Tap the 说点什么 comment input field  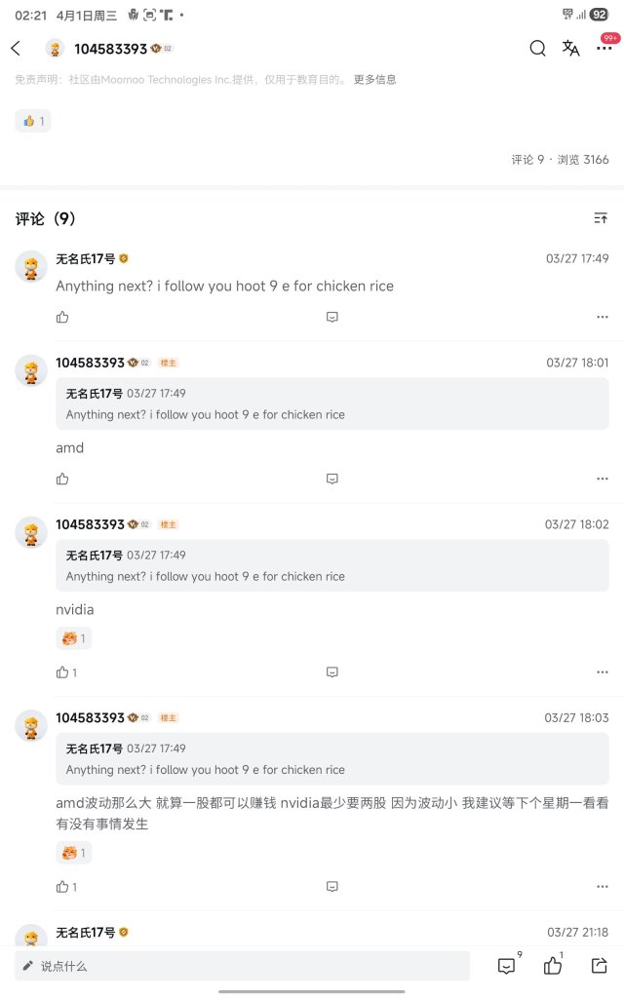coord(242,966)
